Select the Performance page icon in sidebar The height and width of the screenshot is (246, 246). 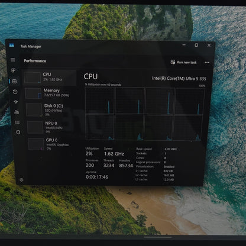[14, 81]
